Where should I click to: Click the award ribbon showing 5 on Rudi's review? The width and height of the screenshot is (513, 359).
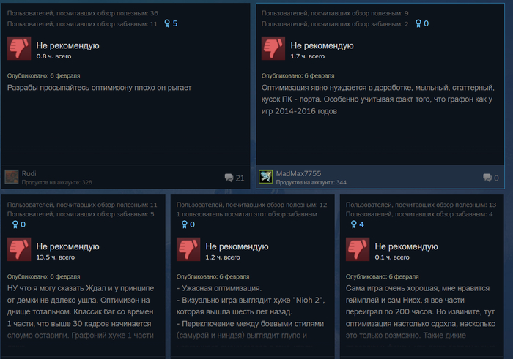click(x=171, y=23)
